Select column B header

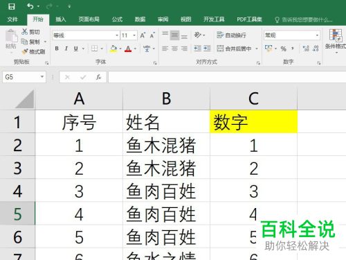pos(166,98)
